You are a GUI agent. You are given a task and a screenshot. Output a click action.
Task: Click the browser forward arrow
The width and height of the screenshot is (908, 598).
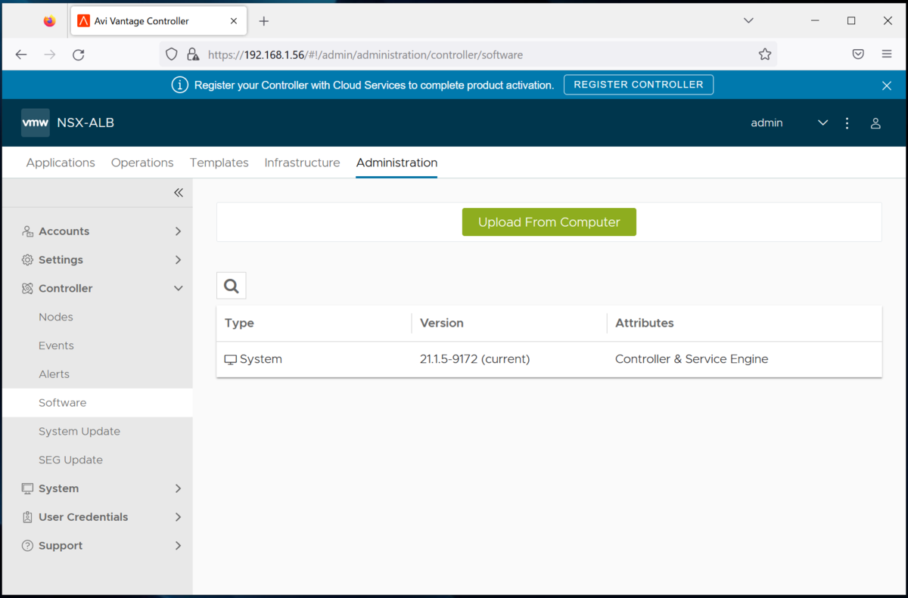(x=50, y=54)
